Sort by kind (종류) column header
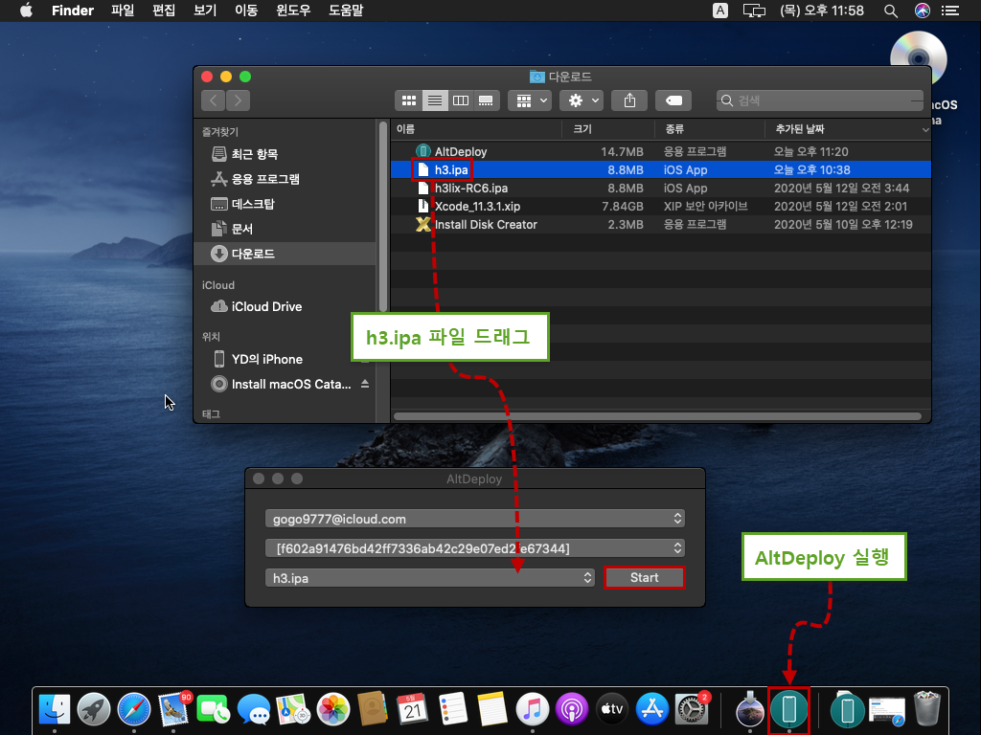Screen dimensions: 981x735 (x=710, y=129)
